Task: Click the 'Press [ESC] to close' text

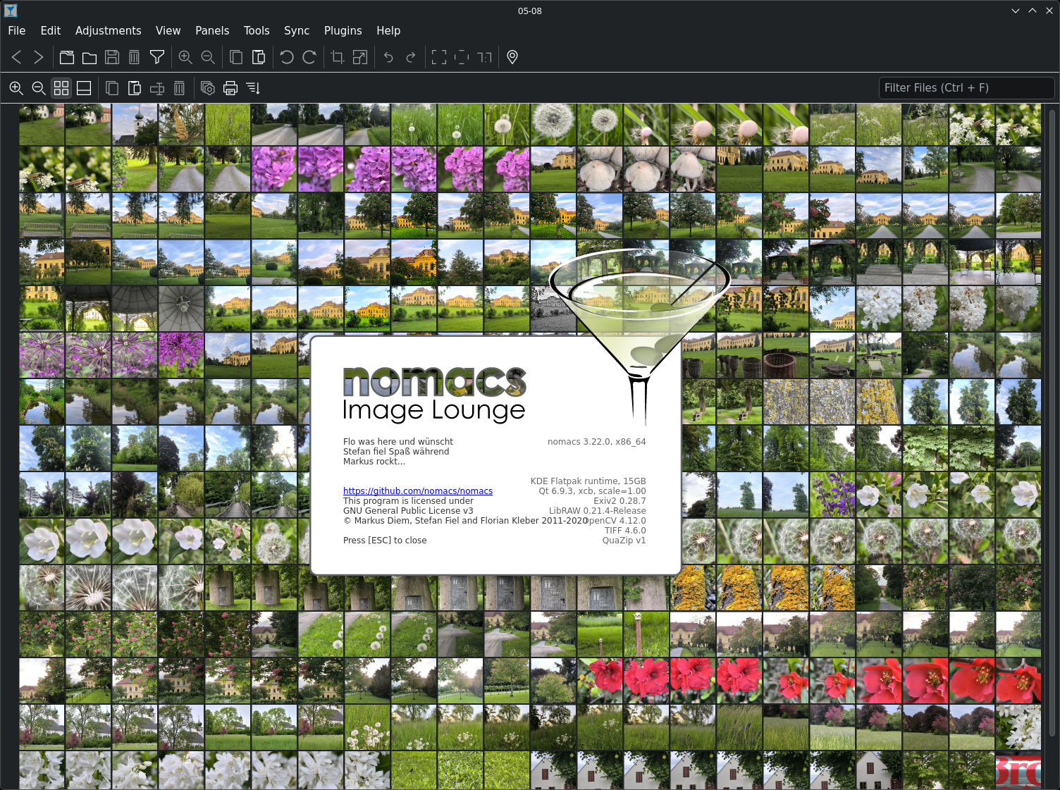Action: click(x=385, y=541)
